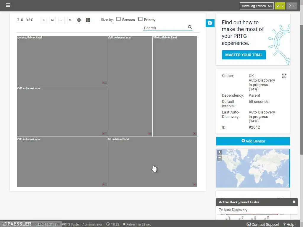Screen dimensions: 303x227
Task: Filter by 6 unknown sensors count
Action: point(20,20)
